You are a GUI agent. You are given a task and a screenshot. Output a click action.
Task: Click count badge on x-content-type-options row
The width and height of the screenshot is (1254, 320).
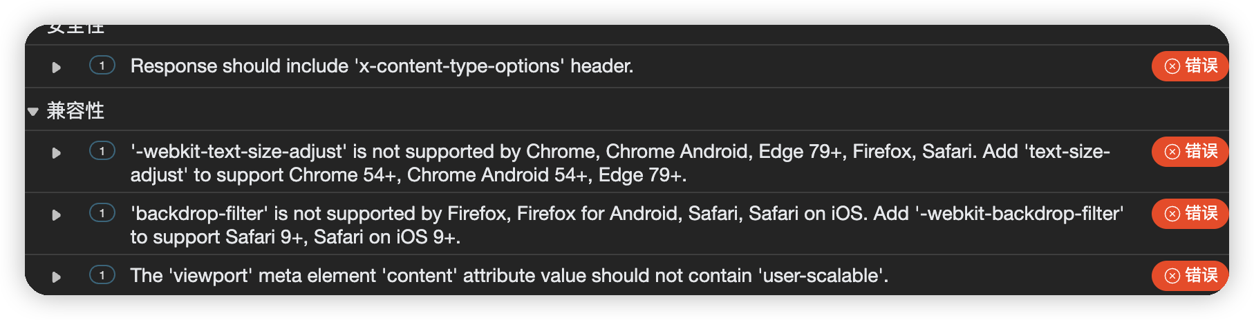102,66
